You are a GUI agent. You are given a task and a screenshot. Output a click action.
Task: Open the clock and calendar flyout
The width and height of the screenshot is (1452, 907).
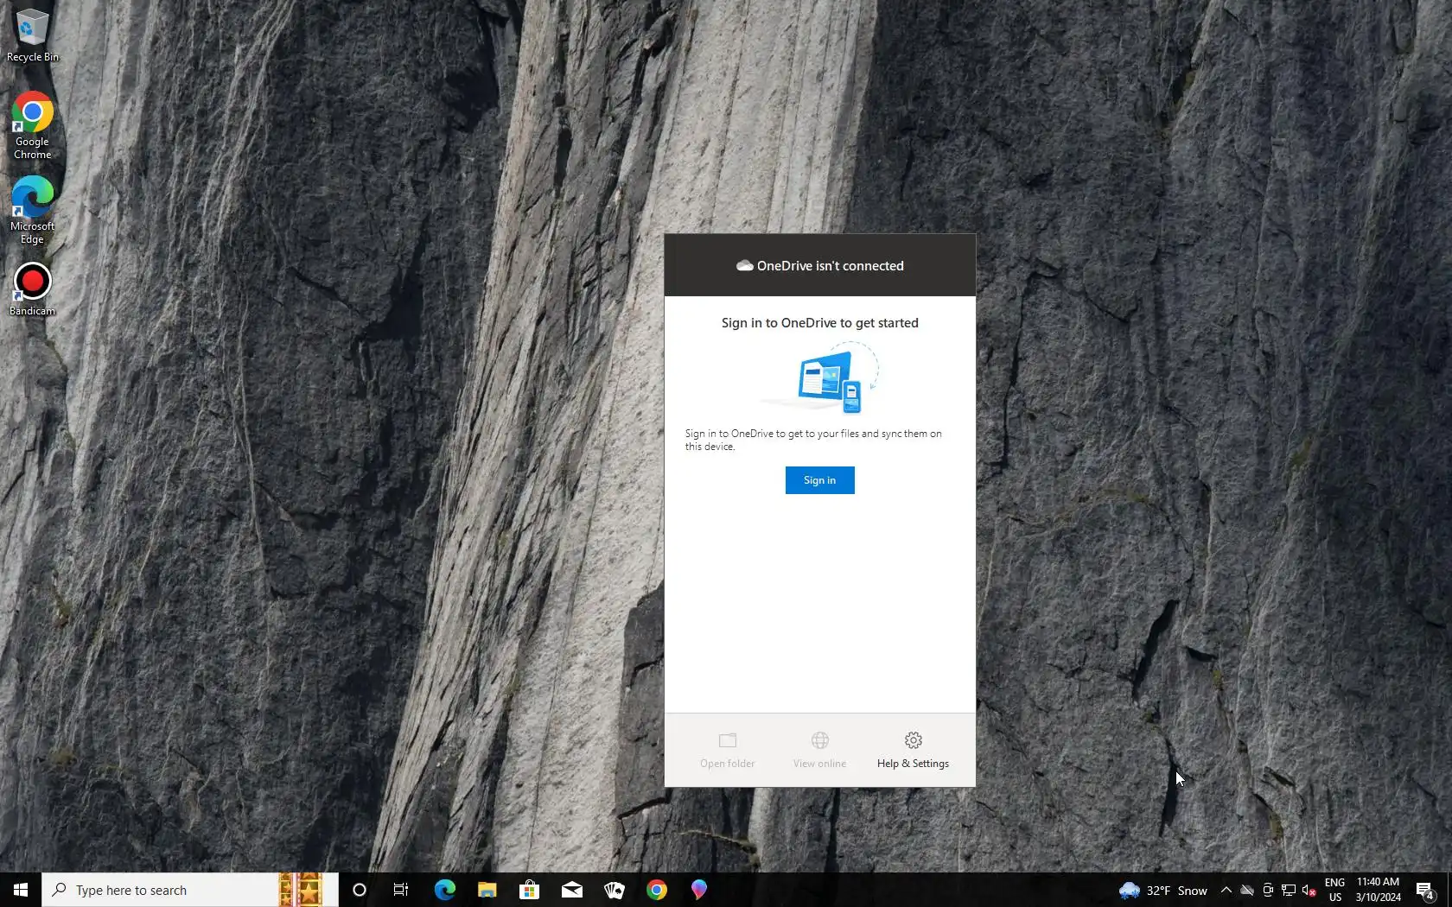point(1378,890)
